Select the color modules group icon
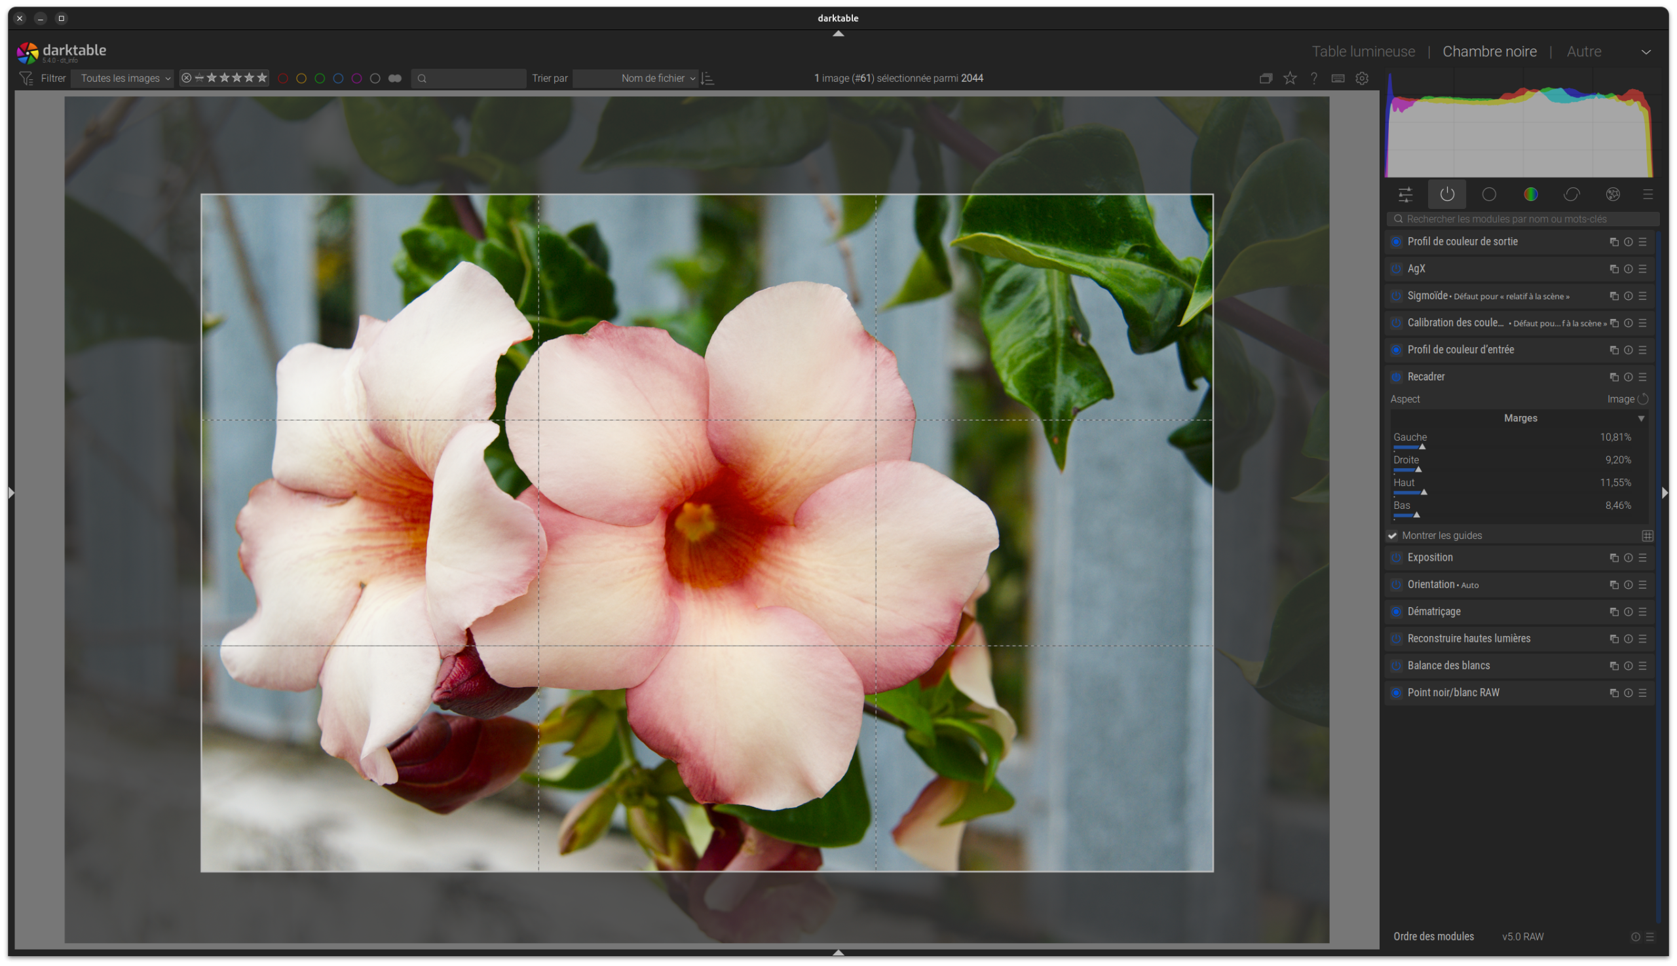The width and height of the screenshot is (1677, 966). [1530, 194]
